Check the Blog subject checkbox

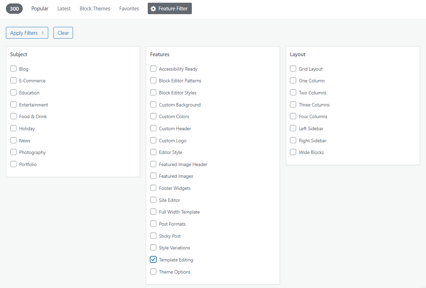13,69
